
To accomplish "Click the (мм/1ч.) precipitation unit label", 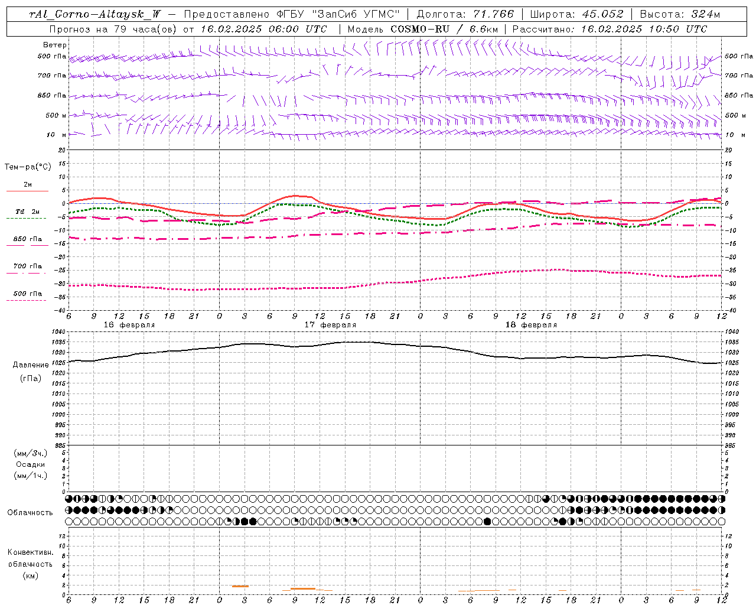I will click(31, 476).
